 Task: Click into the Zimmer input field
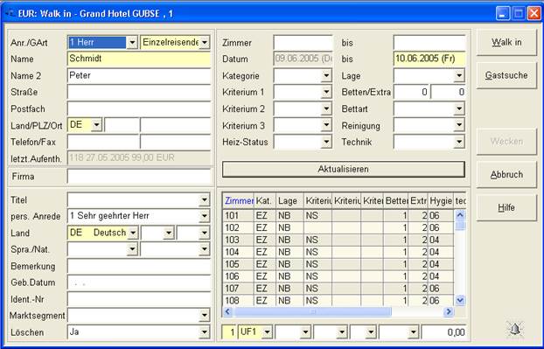point(303,43)
